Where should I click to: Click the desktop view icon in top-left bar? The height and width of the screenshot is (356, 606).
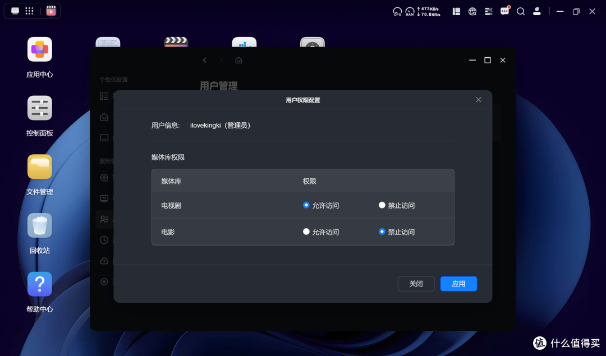(15, 11)
